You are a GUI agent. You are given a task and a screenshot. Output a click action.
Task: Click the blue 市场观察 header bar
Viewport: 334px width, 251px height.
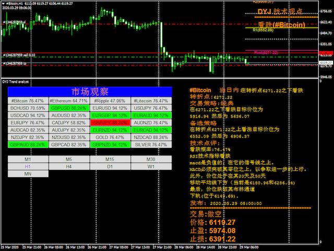click(89, 92)
